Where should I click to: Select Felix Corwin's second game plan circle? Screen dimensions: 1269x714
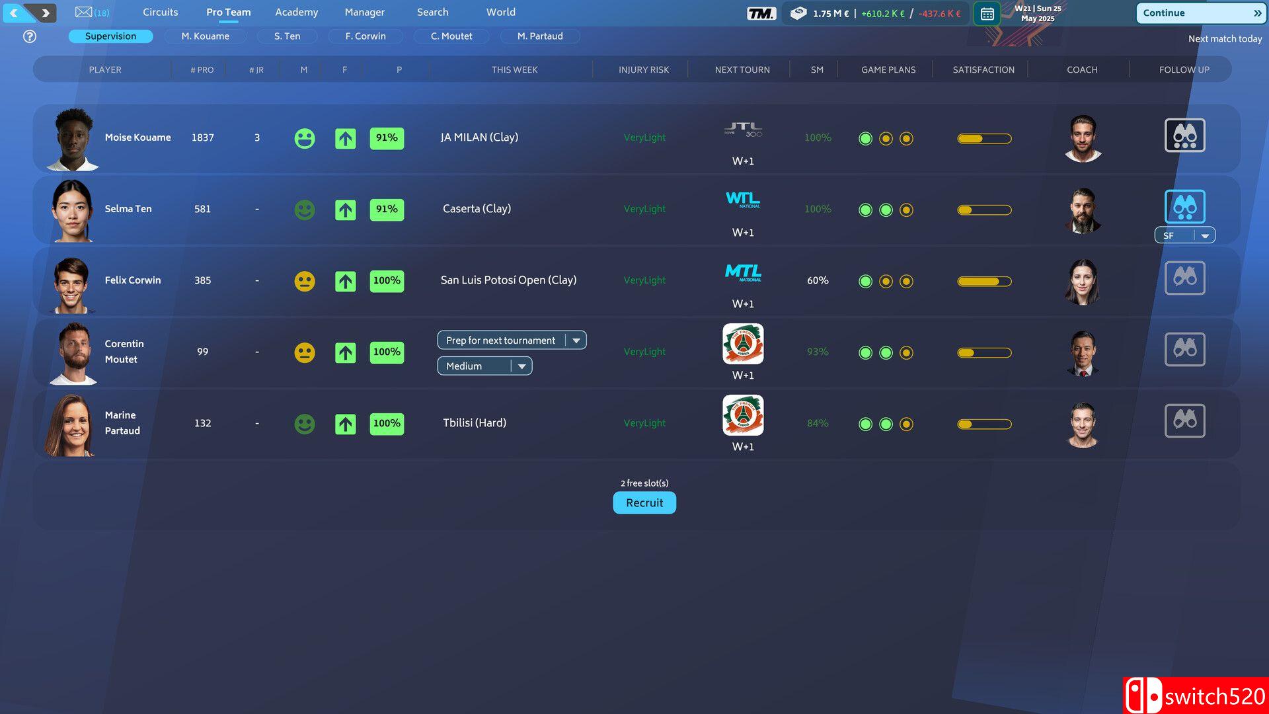pyautogui.click(x=886, y=282)
